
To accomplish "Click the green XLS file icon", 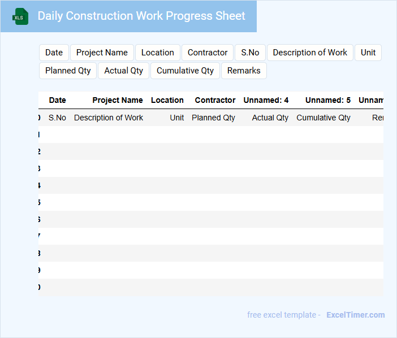I will click(x=20, y=16).
